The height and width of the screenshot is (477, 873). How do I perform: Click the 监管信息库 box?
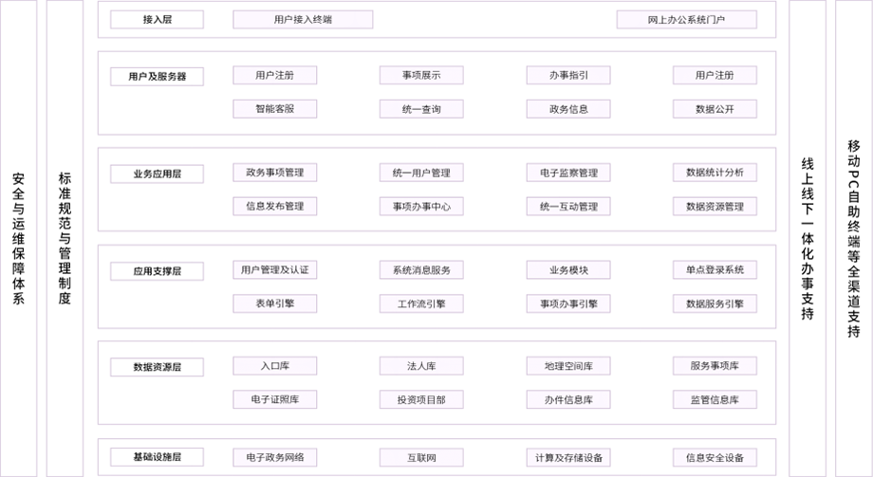[715, 399]
